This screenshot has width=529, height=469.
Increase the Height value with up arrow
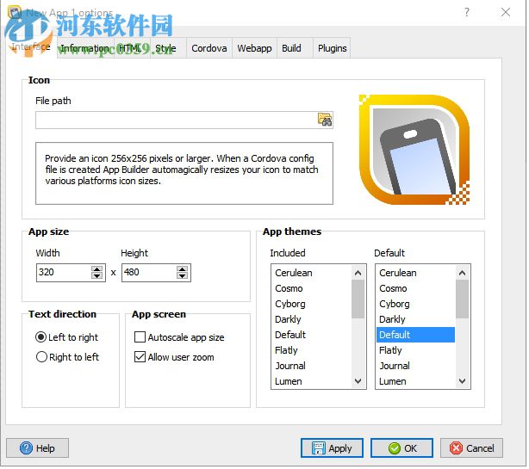(183, 268)
